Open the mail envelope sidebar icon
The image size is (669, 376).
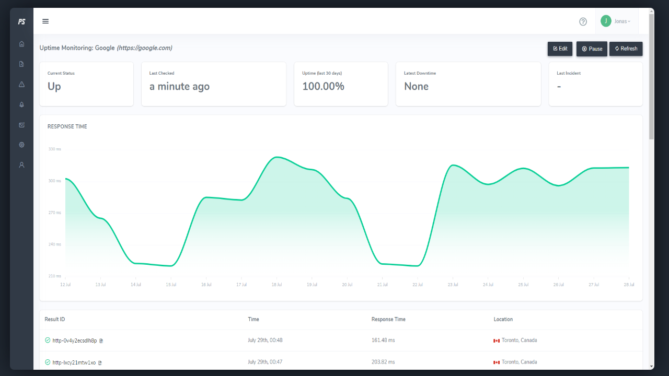click(x=21, y=125)
